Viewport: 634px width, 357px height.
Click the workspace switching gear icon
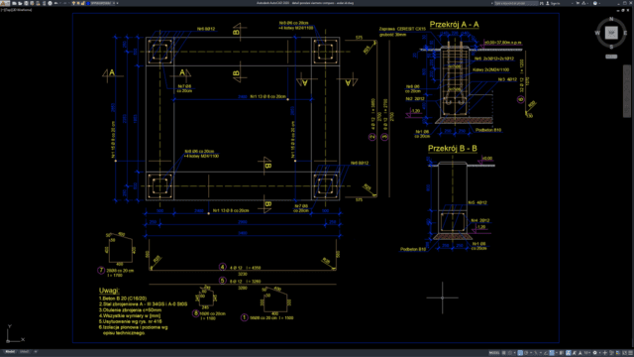[x=594, y=353]
